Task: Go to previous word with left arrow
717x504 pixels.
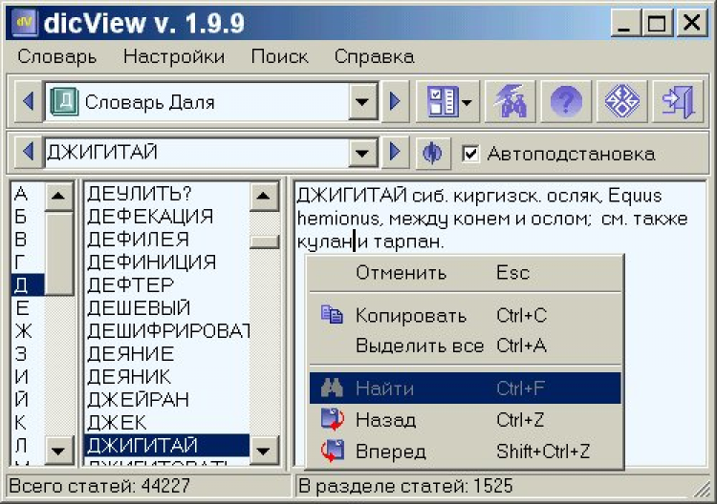Action: coord(28,151)
